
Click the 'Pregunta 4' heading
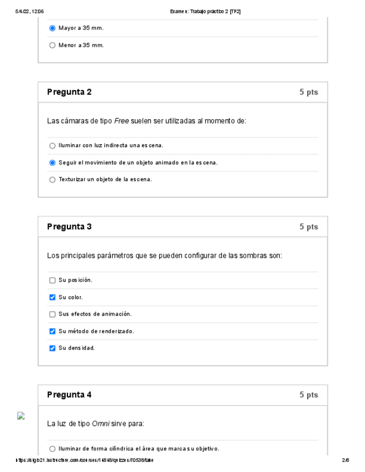point(69,395)
